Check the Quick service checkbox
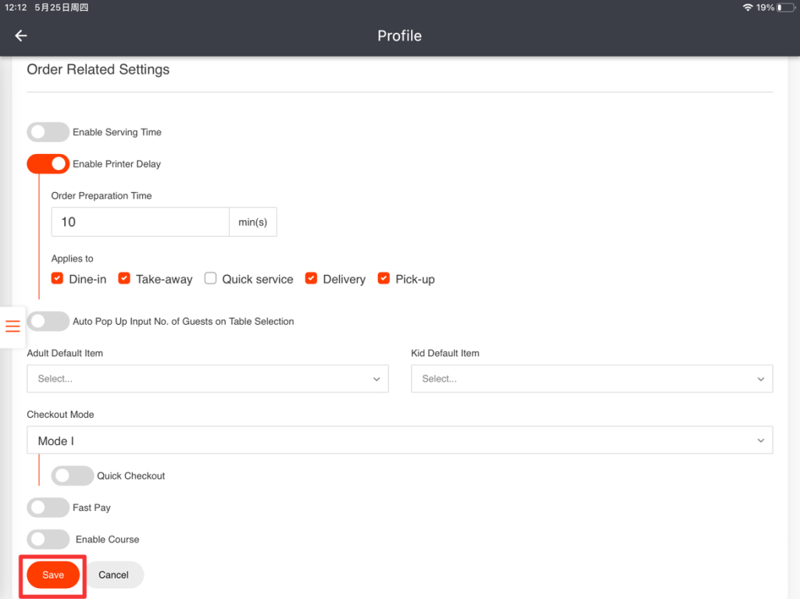The height and width of the screenshot is (599, 800). pyautogui.click(x=210, y=279)
